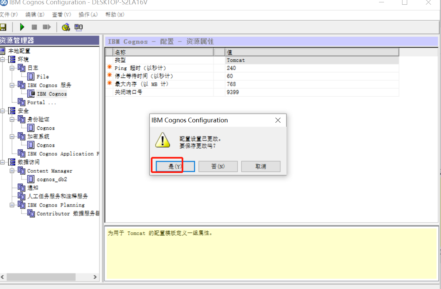Click the icon beside 数据访问 node

[12, 162]
